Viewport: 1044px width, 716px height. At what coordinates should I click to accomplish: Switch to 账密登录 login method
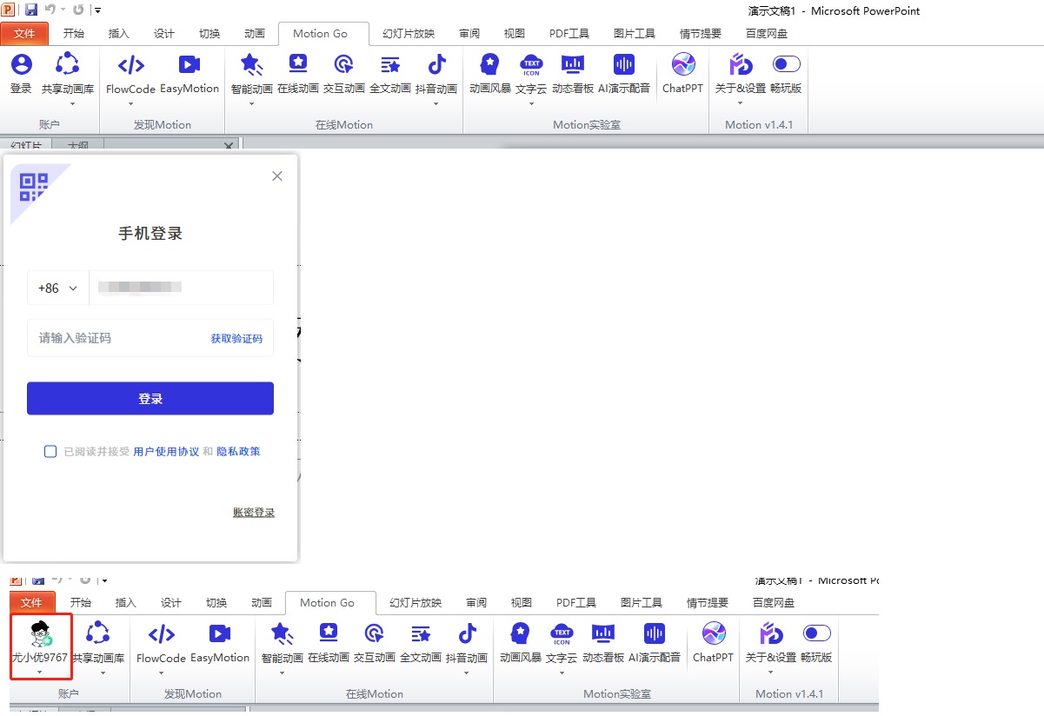[x=254, y=513]
